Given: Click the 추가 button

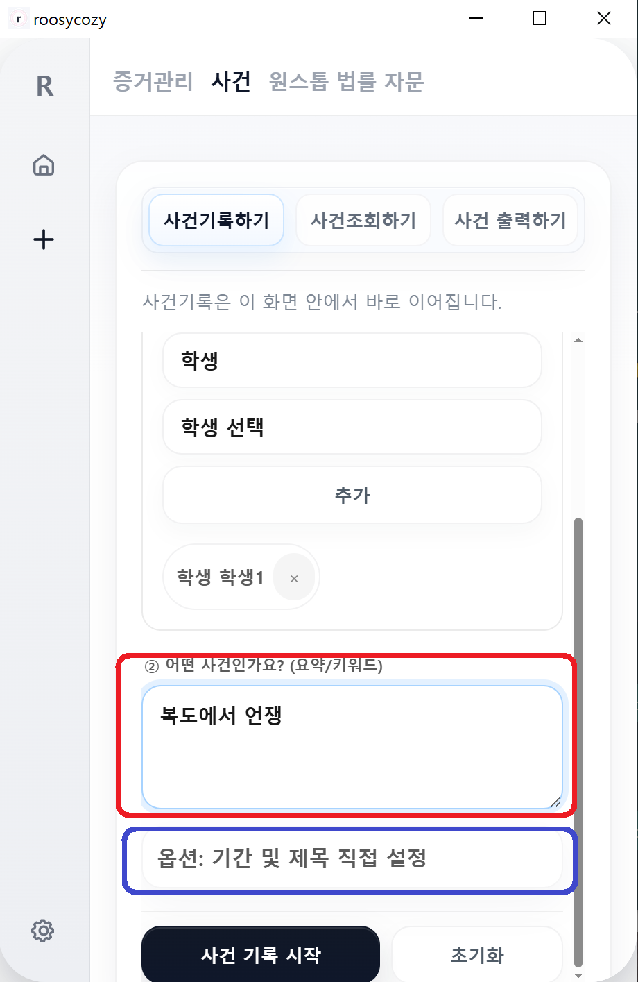Looking at the screenshot, I should (352, 495).
